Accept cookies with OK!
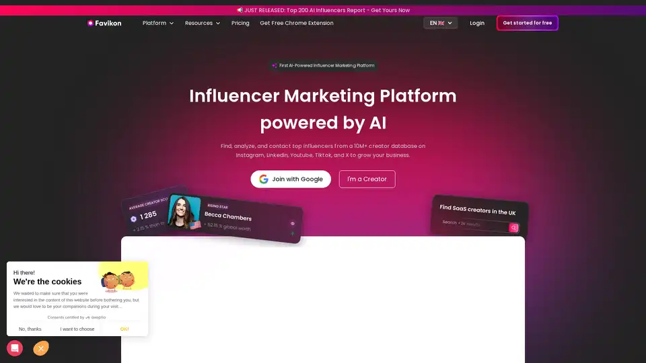 pyautogui.click(x=124, y=329)
